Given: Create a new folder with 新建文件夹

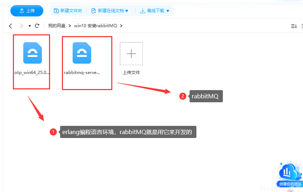Looking at the screenshot, I should (68, 11).
